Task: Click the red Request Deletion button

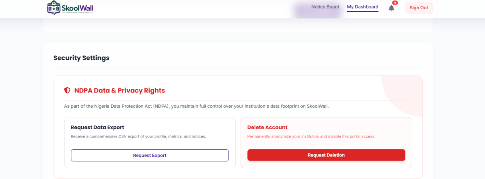Action: (x=326, y=155)
